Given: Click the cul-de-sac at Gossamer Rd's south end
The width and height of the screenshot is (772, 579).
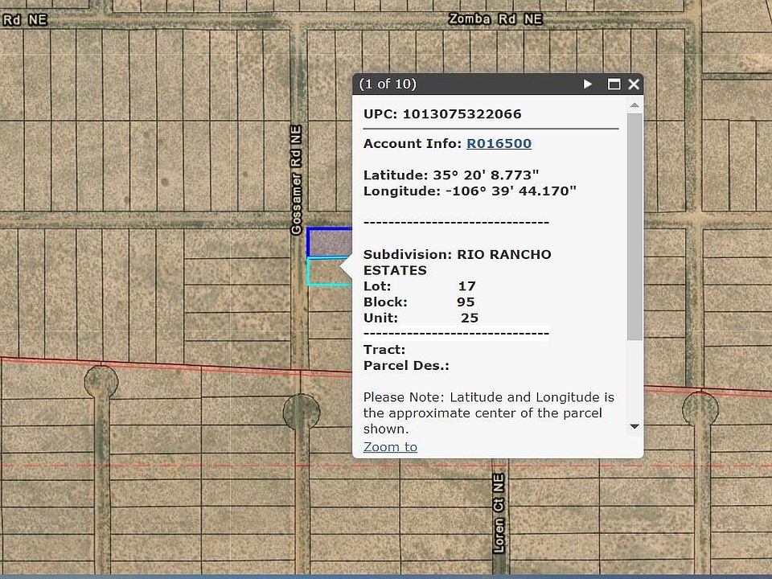Looking at the screenshot, I should point(302,412).
